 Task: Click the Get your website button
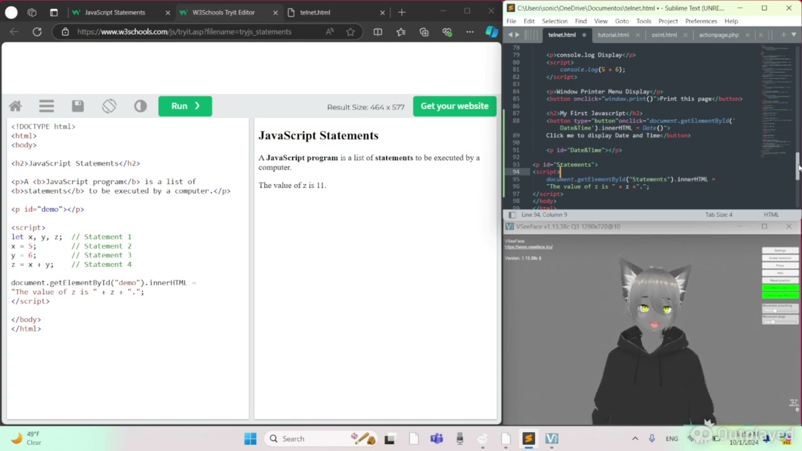454,106
